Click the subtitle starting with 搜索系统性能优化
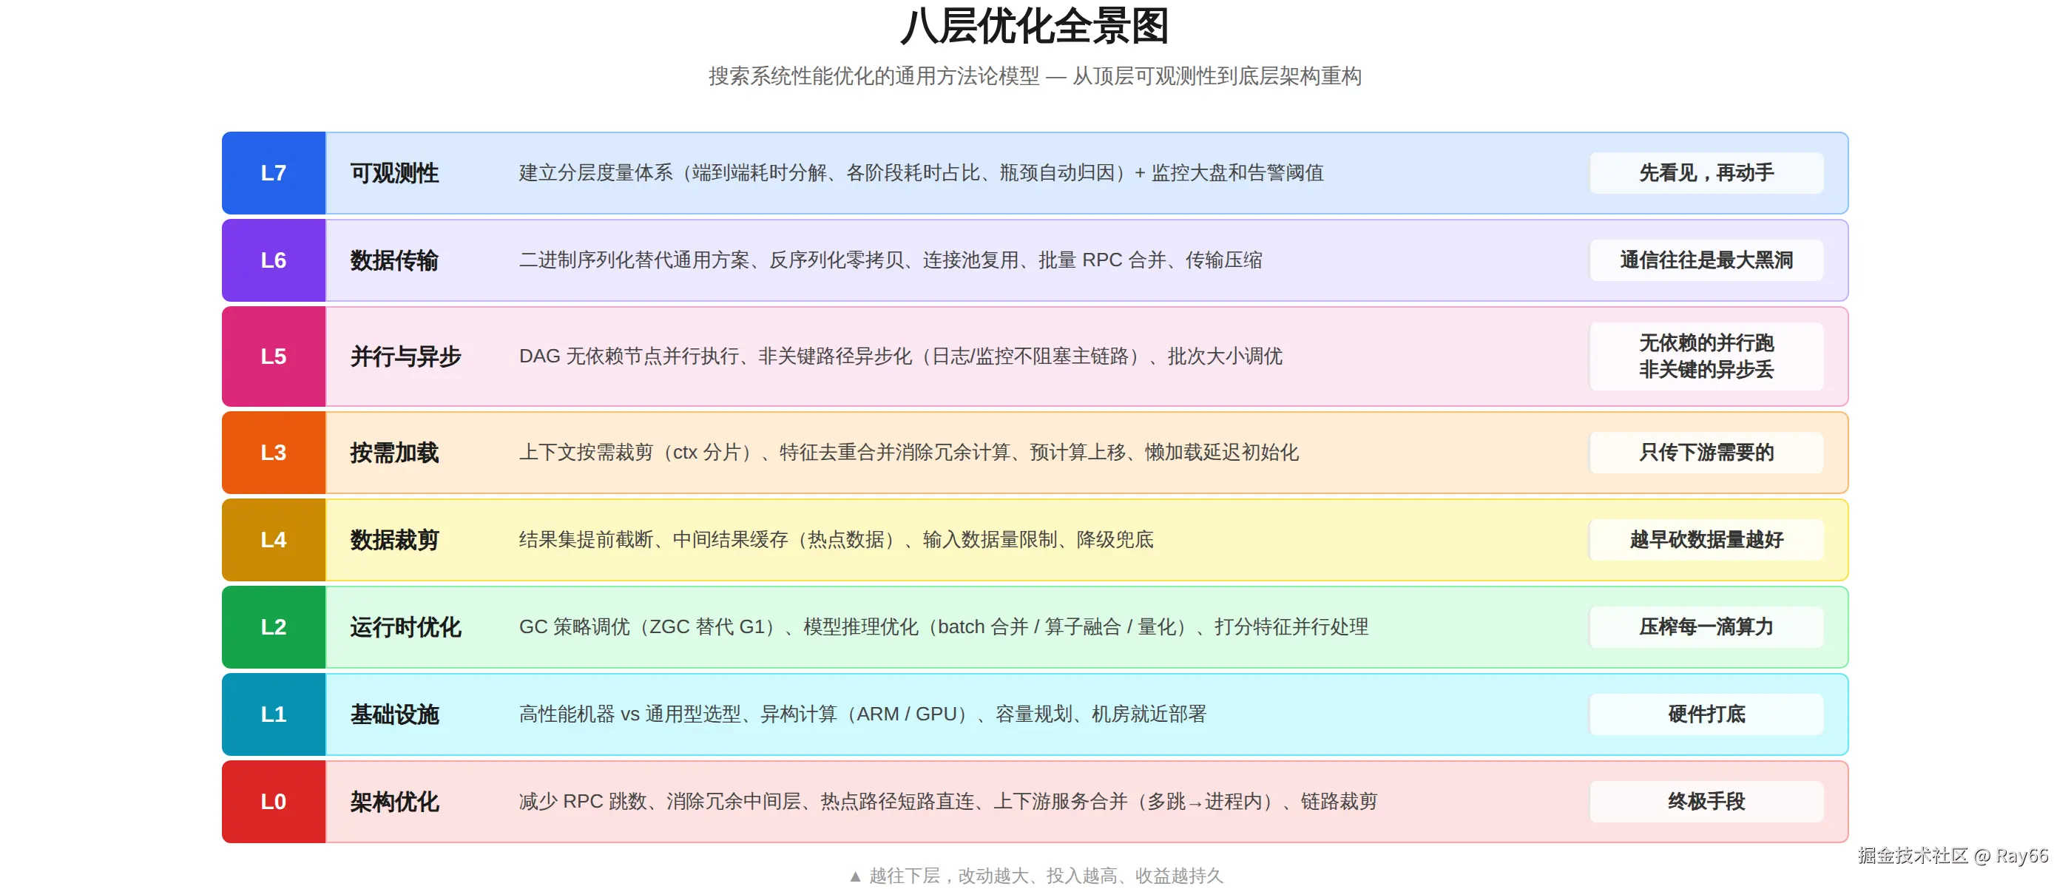The height and width of the screenshot is (889, 2071). pyautogui.click(x=1035, y=76)
